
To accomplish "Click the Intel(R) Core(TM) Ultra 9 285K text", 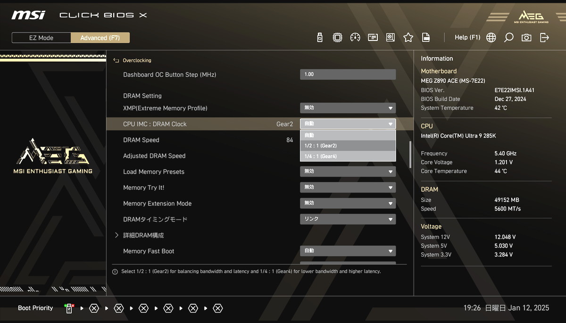I will tap(458, 136).
